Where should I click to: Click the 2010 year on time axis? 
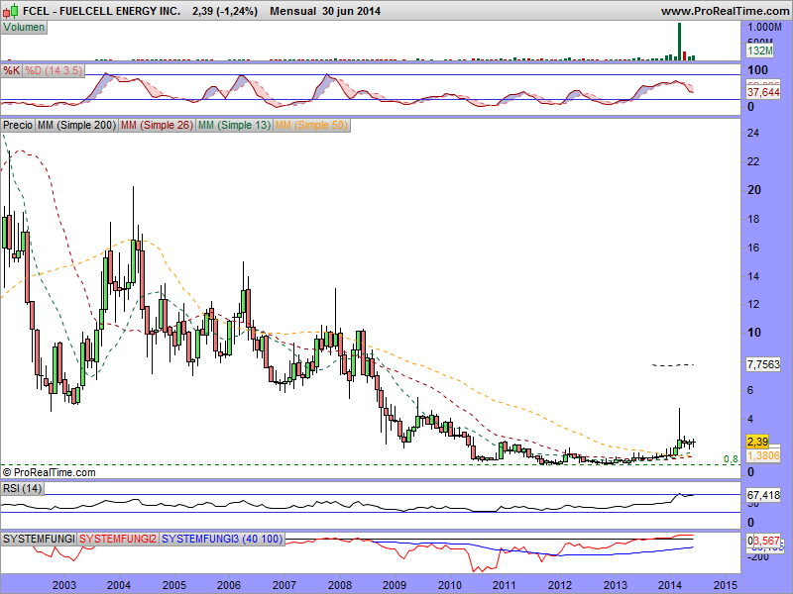450,585
